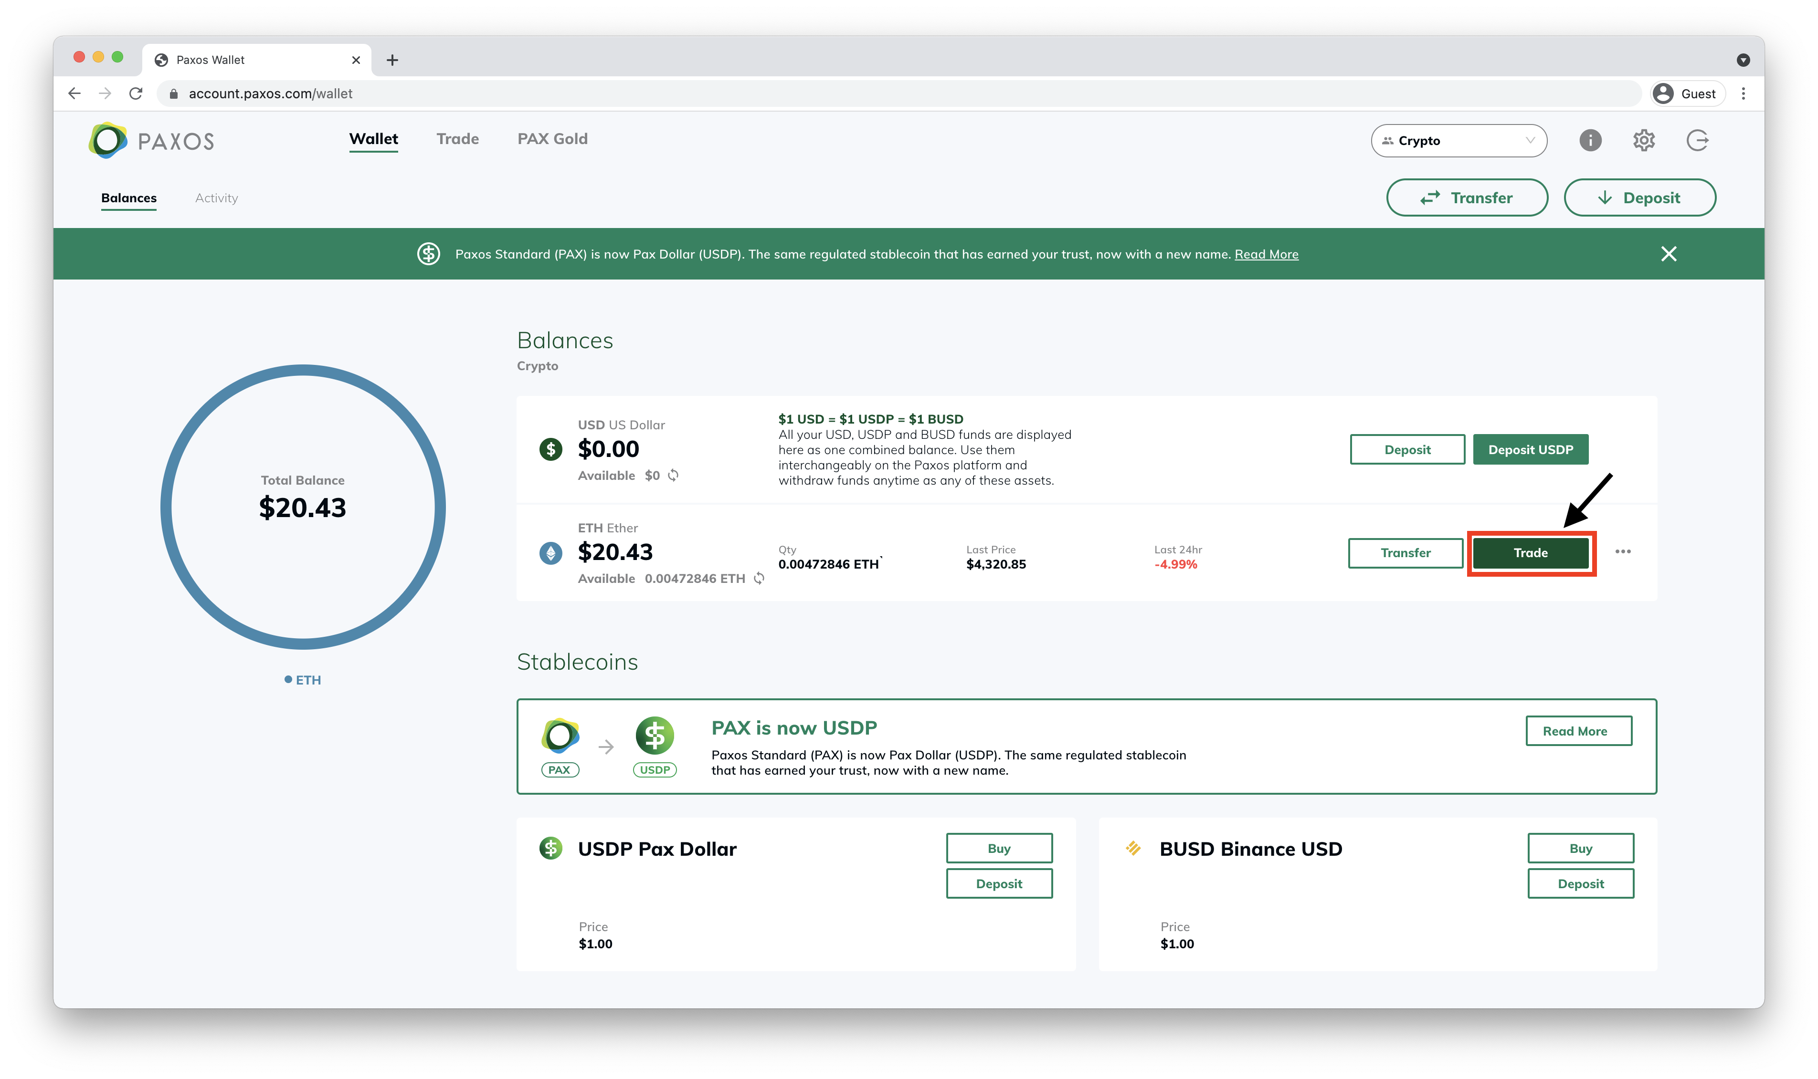This screenshot has height=1079, width=1818.
Task: Open the PAX Gold menu item
Action: (551, 139)
